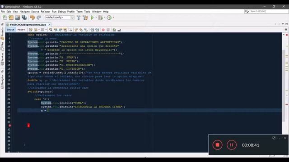
Task: Start macro recording red circle icon
Action: click(103, 30)
